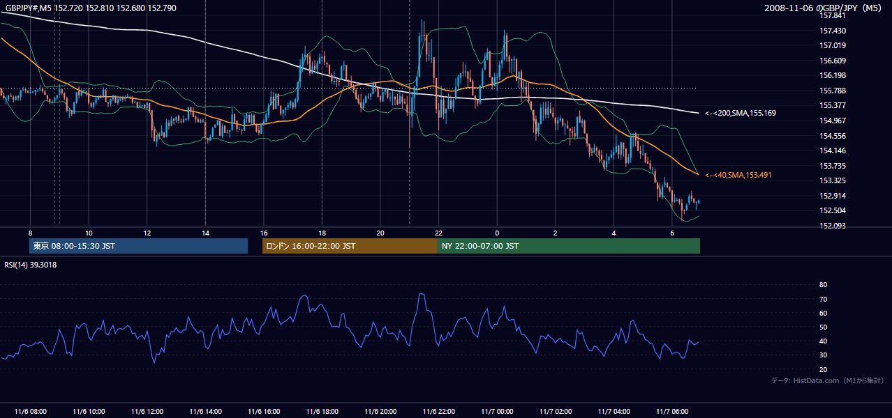Click RSI scale value 60
This screenshot has height=418, width=892.
click(823, 313)
